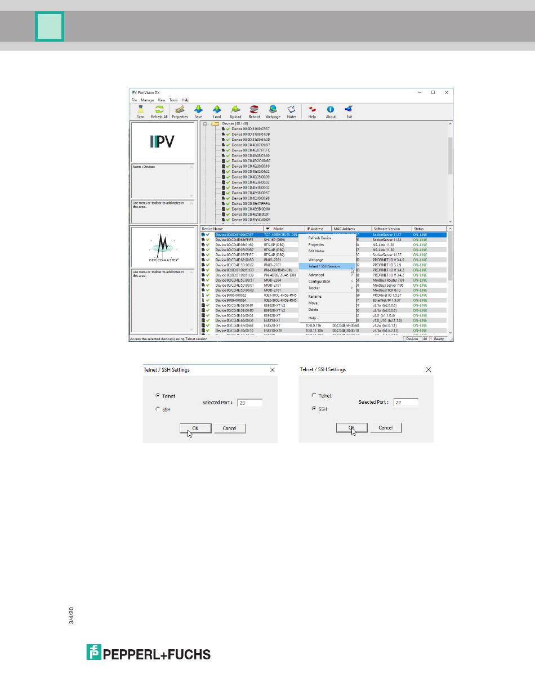Open the Help menu in menu bar

point(185,100)
